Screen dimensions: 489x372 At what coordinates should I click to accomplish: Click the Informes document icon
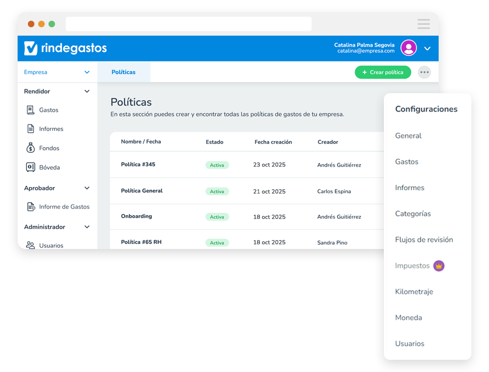point(30,129)
